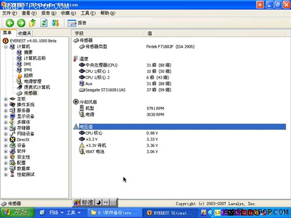The width and height of the screenshot is (291, 218).
Task: Select 摘要 in the tree
Action: (29, 52)
